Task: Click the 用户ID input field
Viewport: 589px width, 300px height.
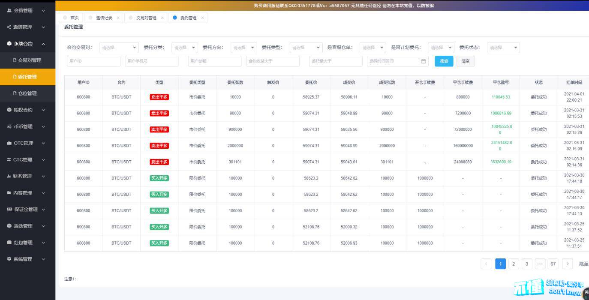Action: 93,61
